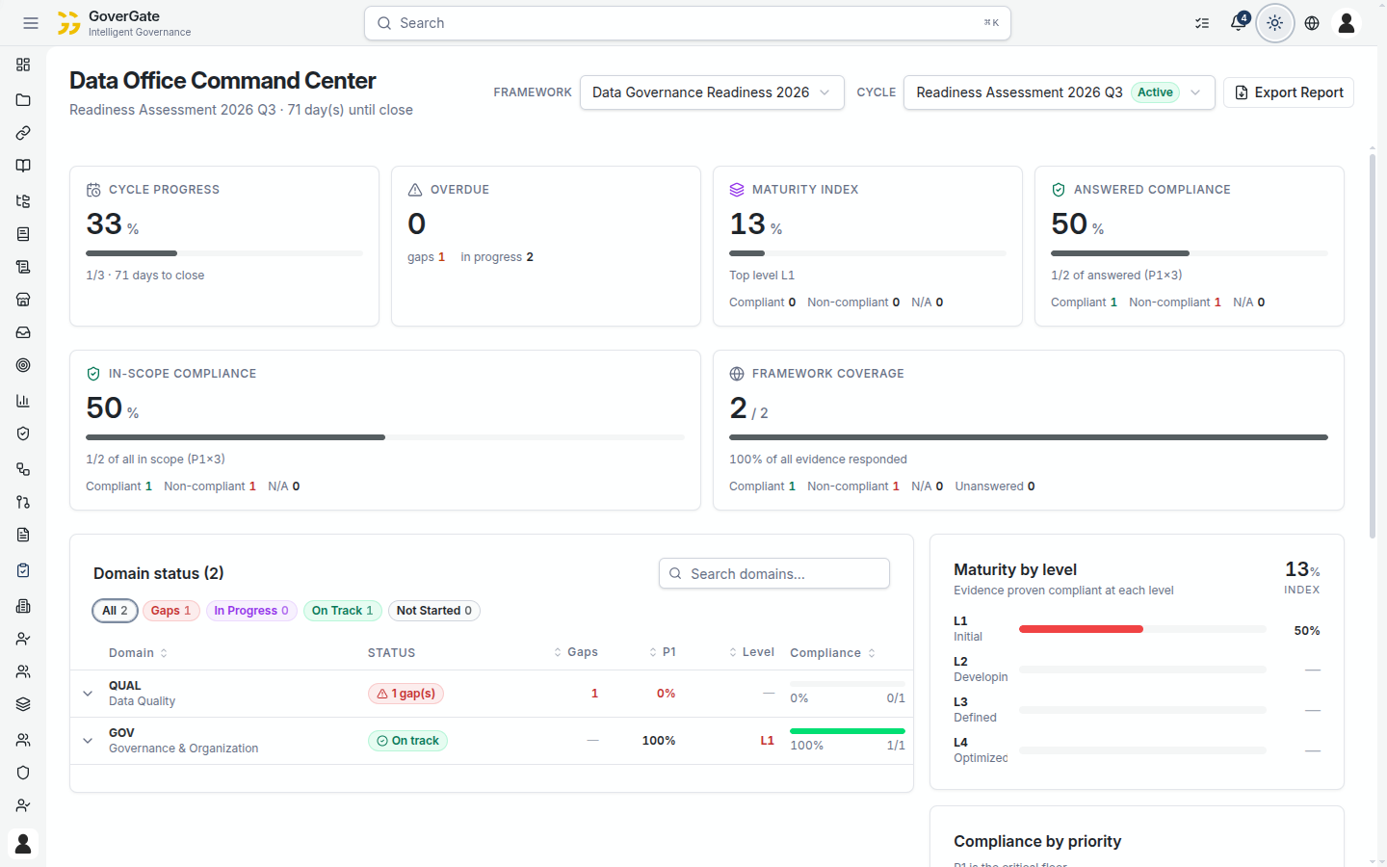The width and height of the screenshot is (1387, 867).
Task: Sort table by Compliance column
Action: point(833,653)
